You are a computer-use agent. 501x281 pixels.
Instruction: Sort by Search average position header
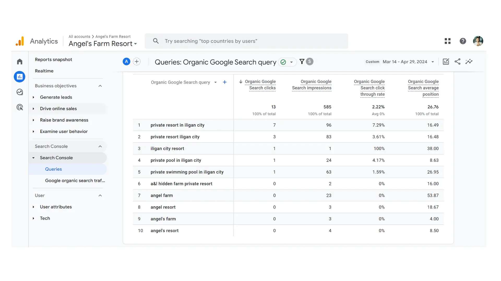423,88
